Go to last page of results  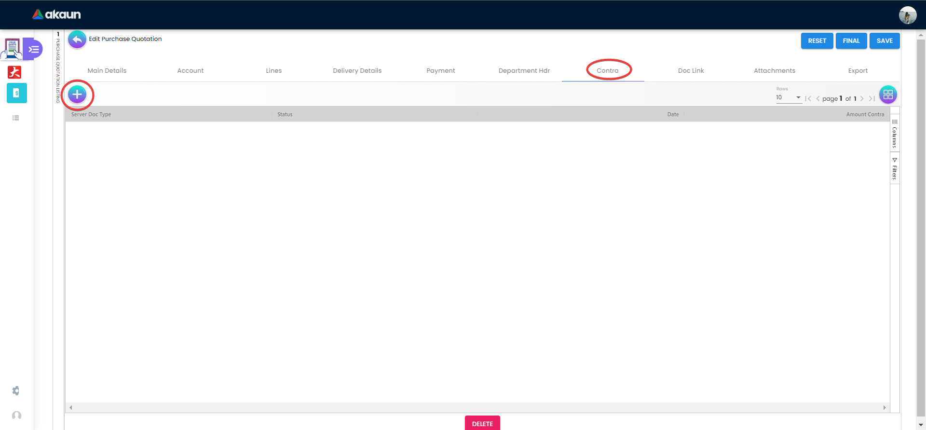[872, 99]
